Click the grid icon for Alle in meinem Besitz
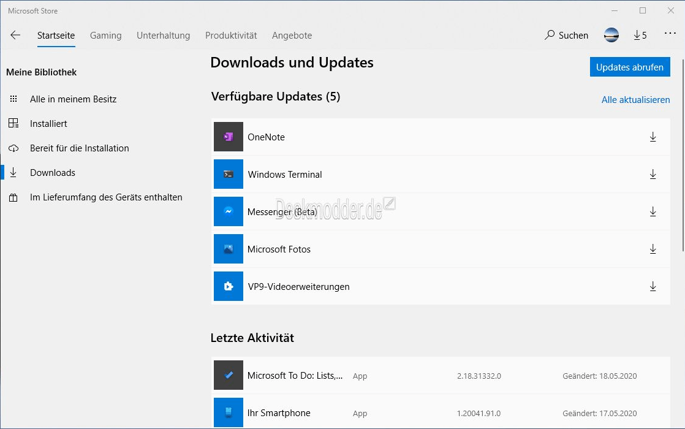Image resolution: width=685 pixels, height=429 pixels. pyautogui.click(x=13, y=99)
